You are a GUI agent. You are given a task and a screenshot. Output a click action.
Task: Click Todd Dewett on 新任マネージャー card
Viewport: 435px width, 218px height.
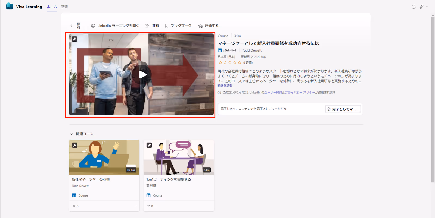click(x=80, y=186)
